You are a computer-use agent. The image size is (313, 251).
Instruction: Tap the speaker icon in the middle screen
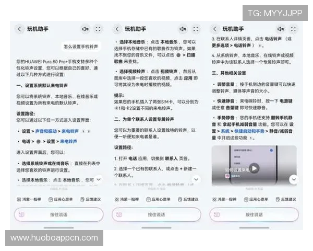pos(183,29)
